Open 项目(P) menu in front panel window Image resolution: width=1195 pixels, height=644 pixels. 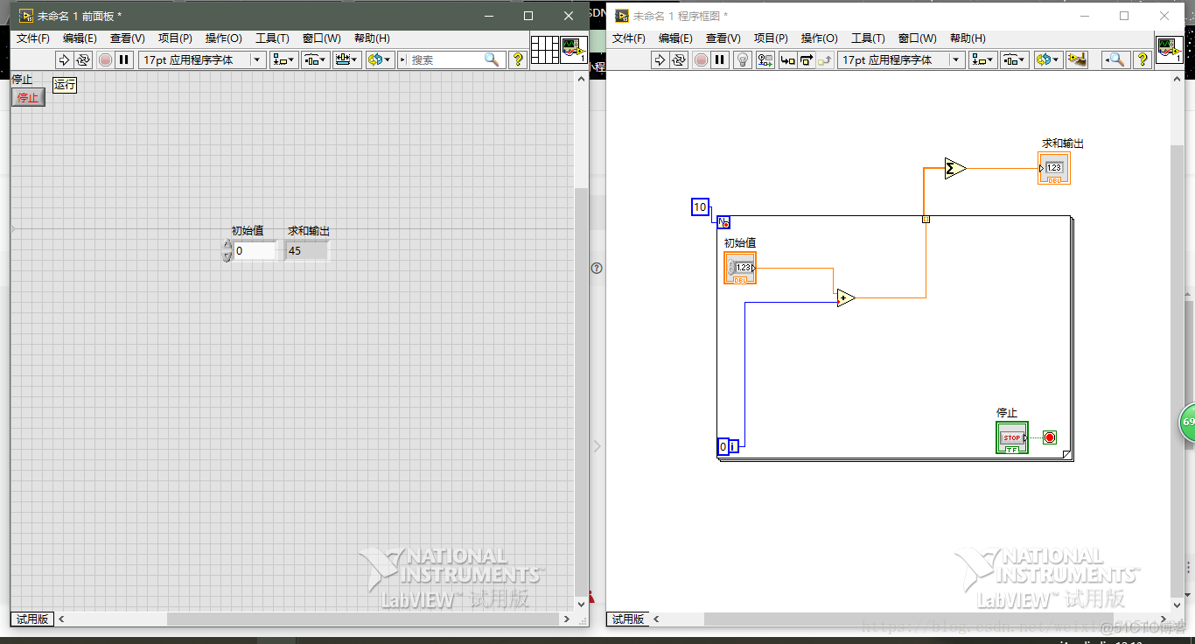point(175,38)
